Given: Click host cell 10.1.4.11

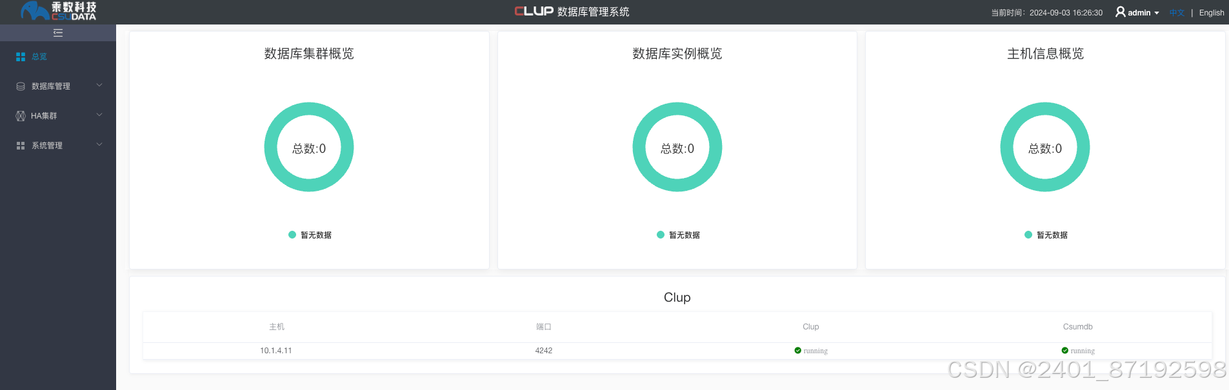Looking at the screenshot, I should coord(276,351).
